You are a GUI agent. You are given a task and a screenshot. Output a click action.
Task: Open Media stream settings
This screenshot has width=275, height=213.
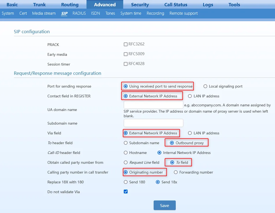click(44, 13)
